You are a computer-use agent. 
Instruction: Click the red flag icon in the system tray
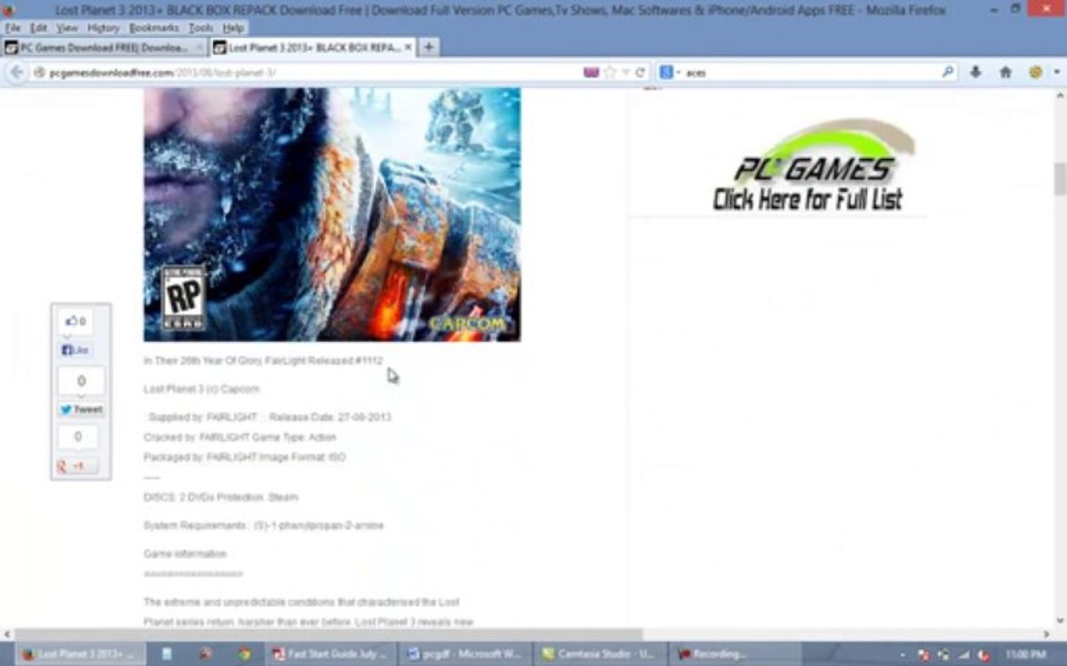(x=924, y=655)
